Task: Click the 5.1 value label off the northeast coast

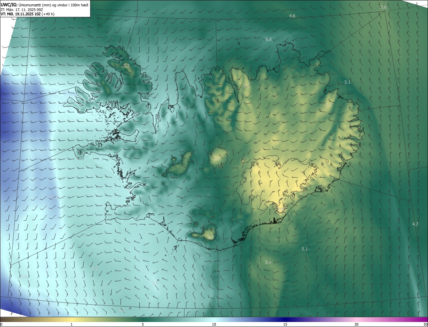Action: [x=347, y=82]
